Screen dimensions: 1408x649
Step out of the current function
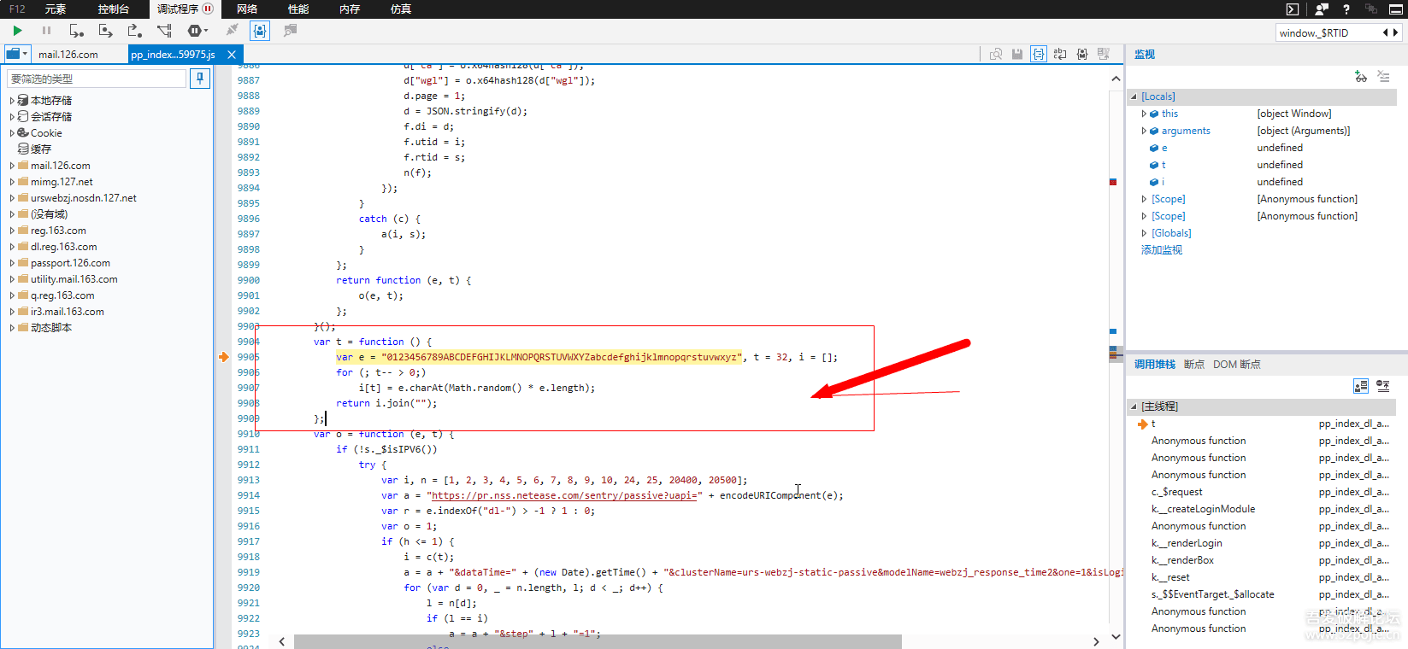(x=135, y=31)
